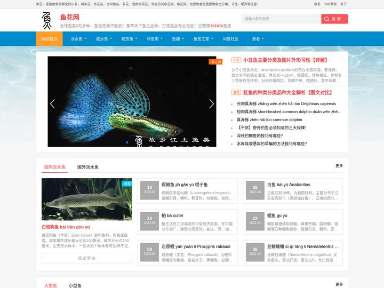Open 白斑狗鱼 bái bān gǒu yú title

(x=66, y=227)
